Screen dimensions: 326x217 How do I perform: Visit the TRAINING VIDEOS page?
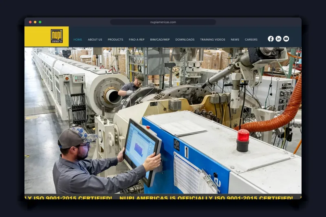coord(212,39)
